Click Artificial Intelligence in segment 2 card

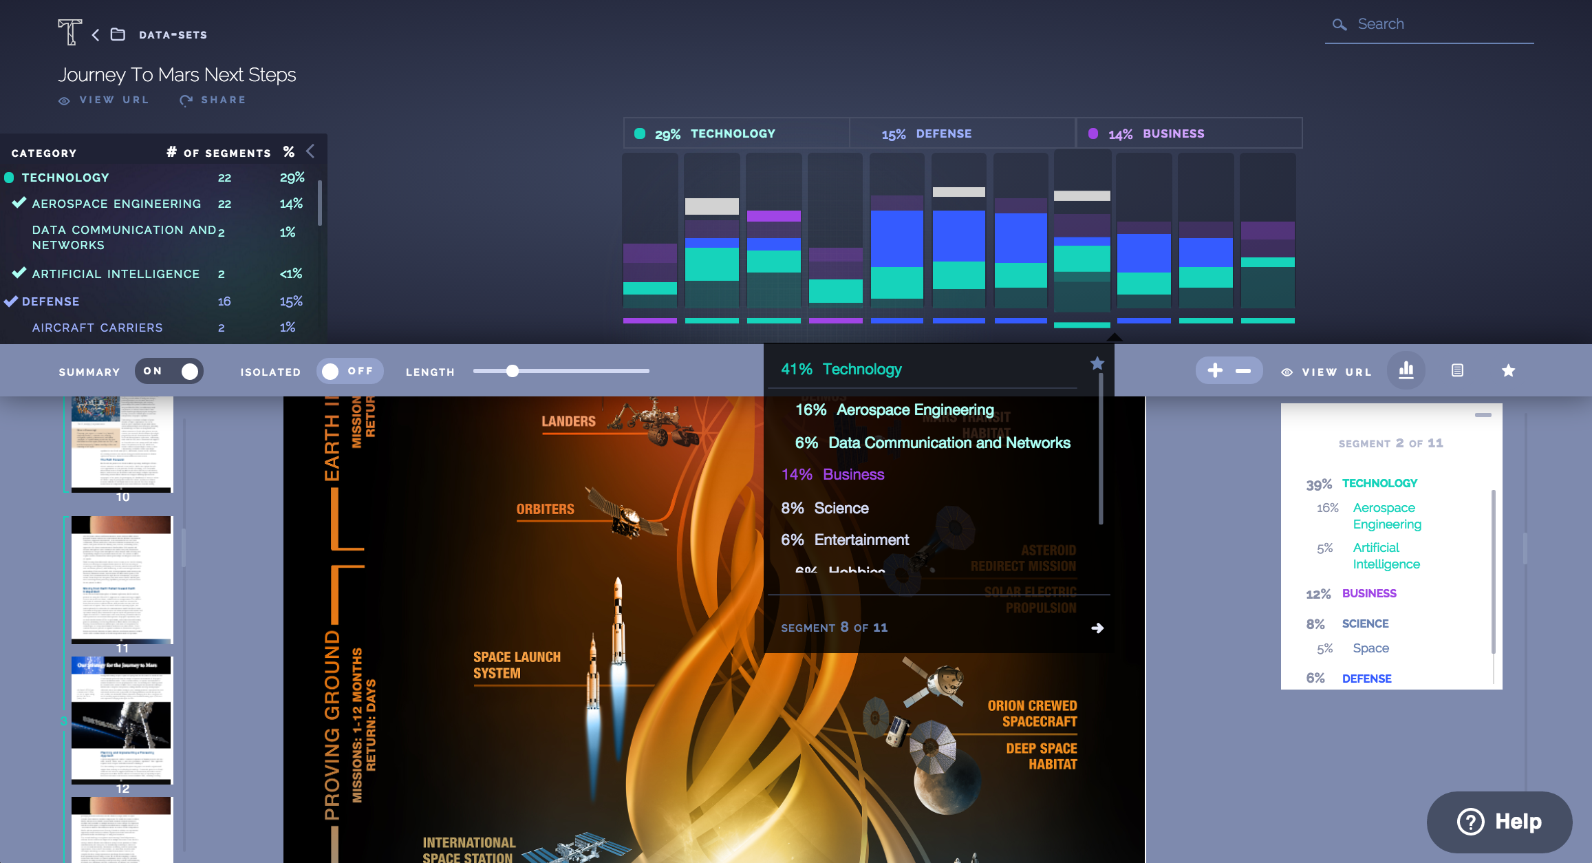pos(1386,555)
